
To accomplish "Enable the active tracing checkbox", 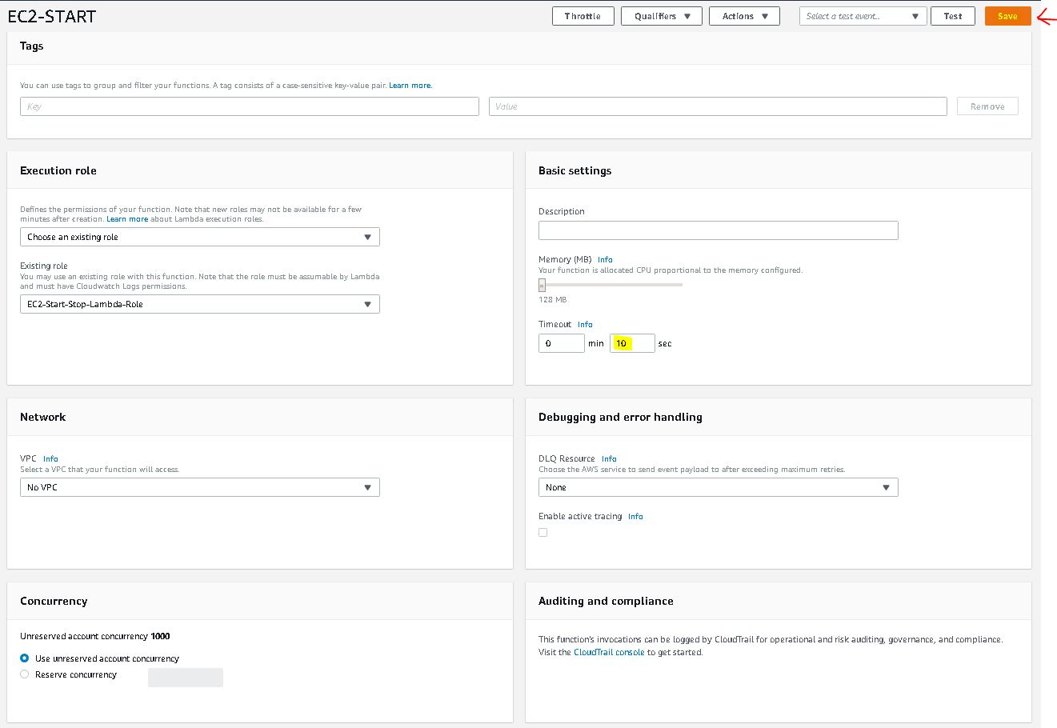I will [x=543, y=532].
